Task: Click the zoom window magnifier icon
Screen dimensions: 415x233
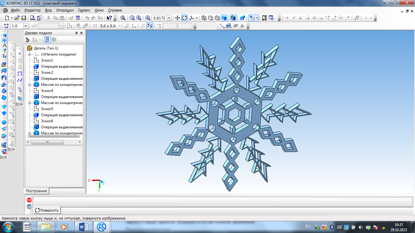Action: coord(123,18)
